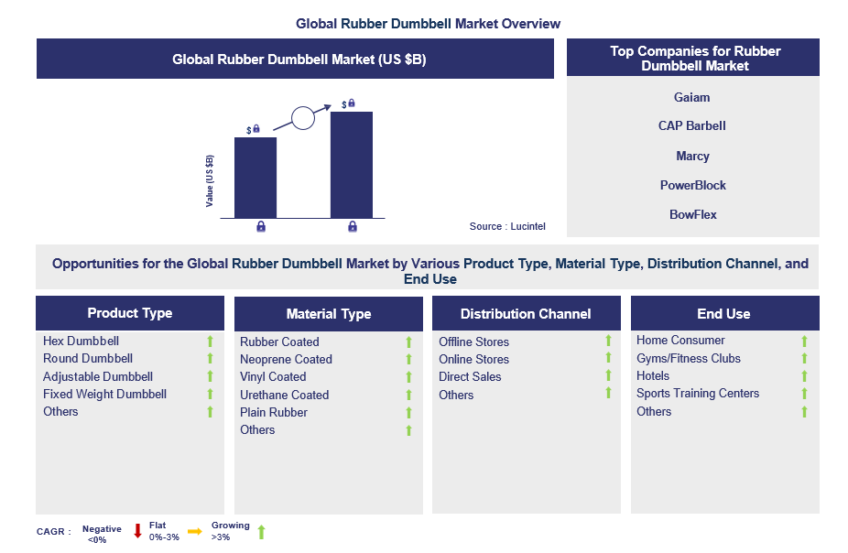Viewport: 848px width, 553px height.
Task: Click the growth arrow next to Home Consumer
Action: pyautogui.click(x=804, y=341)
